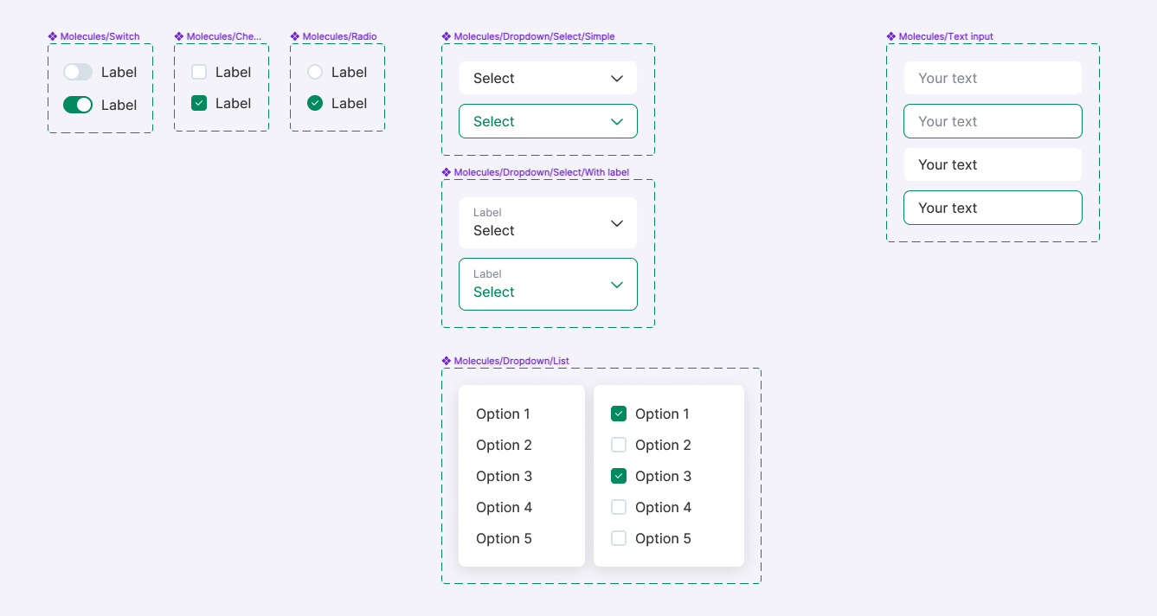Uncheck Option 3 in the checklist
Viewport: 1157px width, 616px height.
coord(619,476)
